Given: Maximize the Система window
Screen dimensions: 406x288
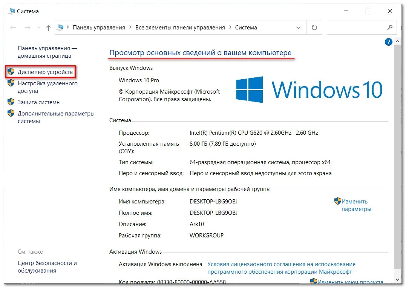Looking at the screenshot, I should 368,11.
